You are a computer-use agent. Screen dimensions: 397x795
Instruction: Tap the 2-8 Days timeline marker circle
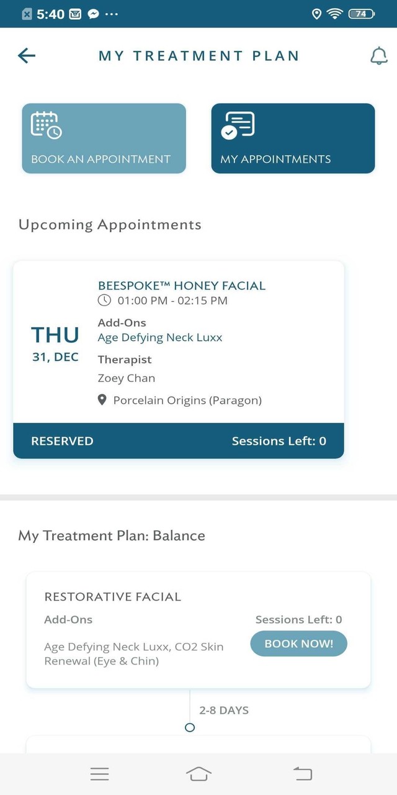coord(190,727)
